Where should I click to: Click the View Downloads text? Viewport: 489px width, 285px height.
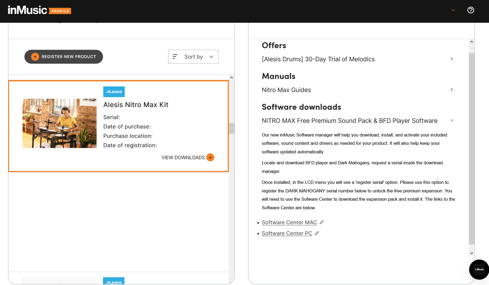183,158
